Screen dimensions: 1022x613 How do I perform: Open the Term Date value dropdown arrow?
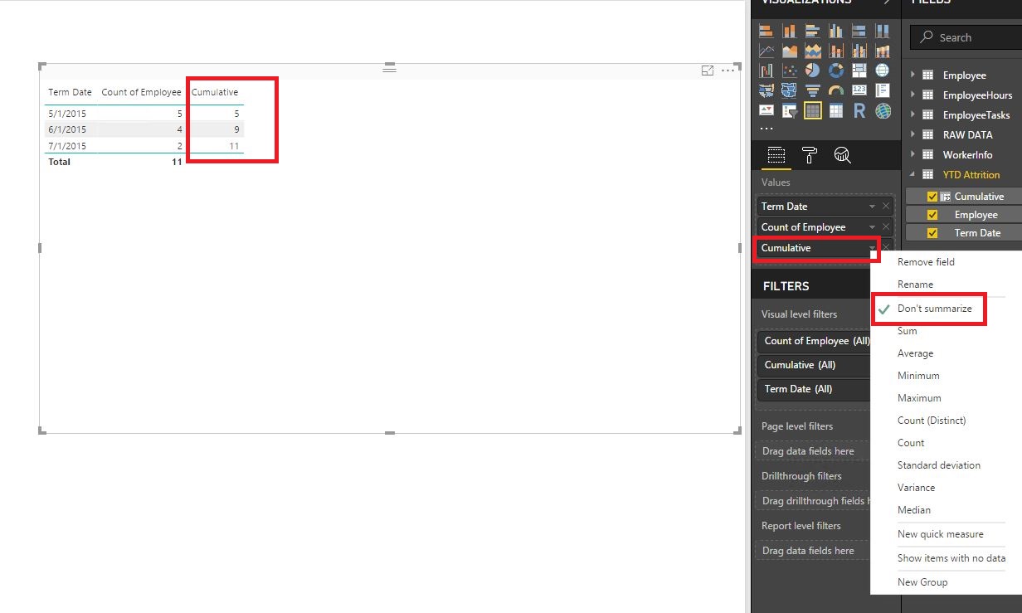tap(872, 207)
